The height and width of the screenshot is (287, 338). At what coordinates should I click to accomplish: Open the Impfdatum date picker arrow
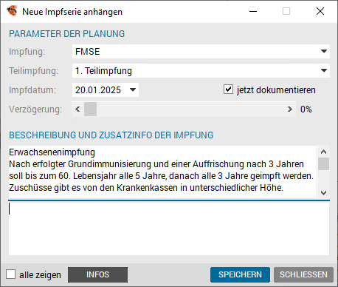[x=133, y=90]
